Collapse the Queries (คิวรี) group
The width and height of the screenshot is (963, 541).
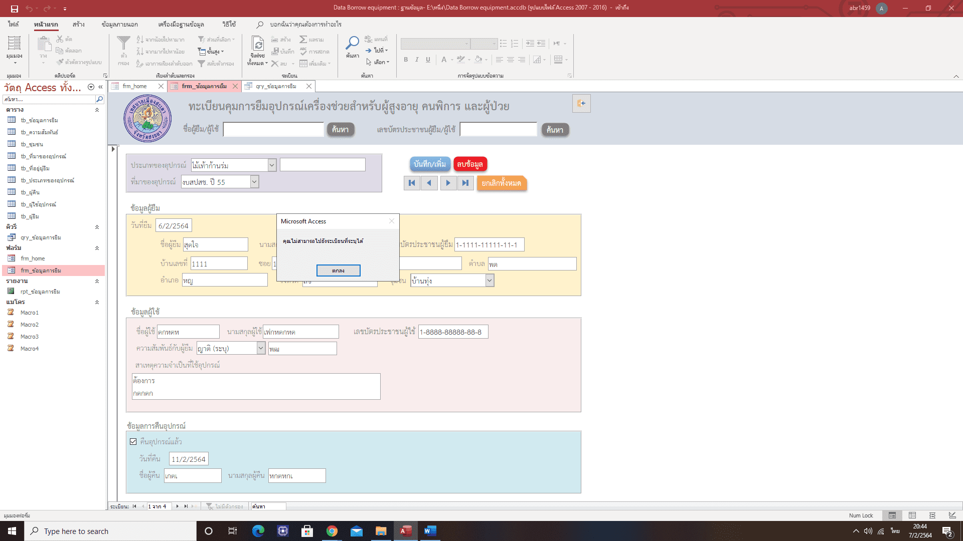tap(97, 227)
